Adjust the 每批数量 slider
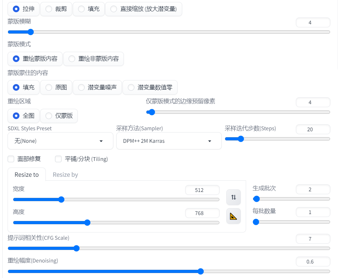Image resolution: width=338 pixels, height=278 pixels. pos(292,222)
